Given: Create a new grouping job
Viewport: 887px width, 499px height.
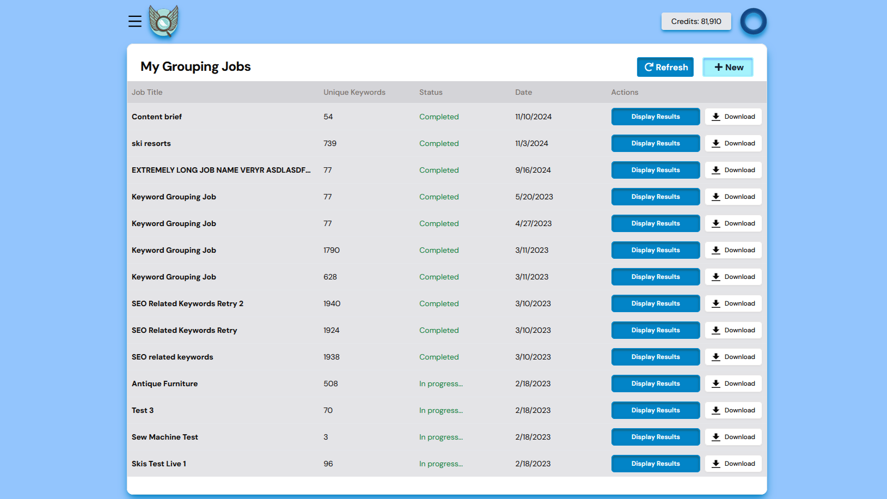Looking at the screenshot, I should pyautogui.click(x=727, y=67).
